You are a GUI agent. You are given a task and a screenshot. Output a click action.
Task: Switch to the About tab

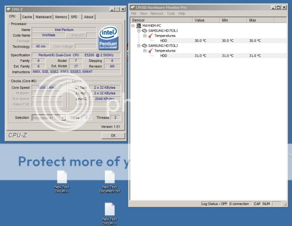[88, 17]
